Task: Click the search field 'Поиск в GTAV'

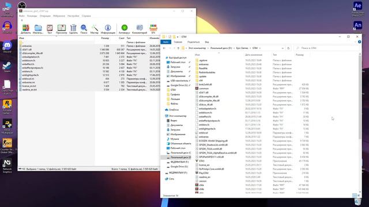Action: click(327, 48)
